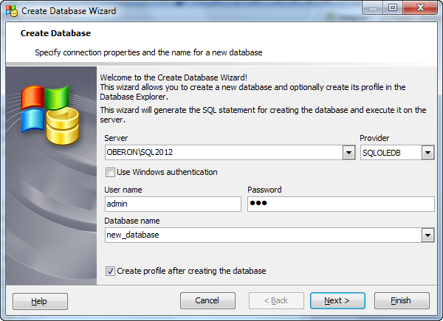Click the database wizard logo image
The image size is (443, 321).
coord(49,116)
